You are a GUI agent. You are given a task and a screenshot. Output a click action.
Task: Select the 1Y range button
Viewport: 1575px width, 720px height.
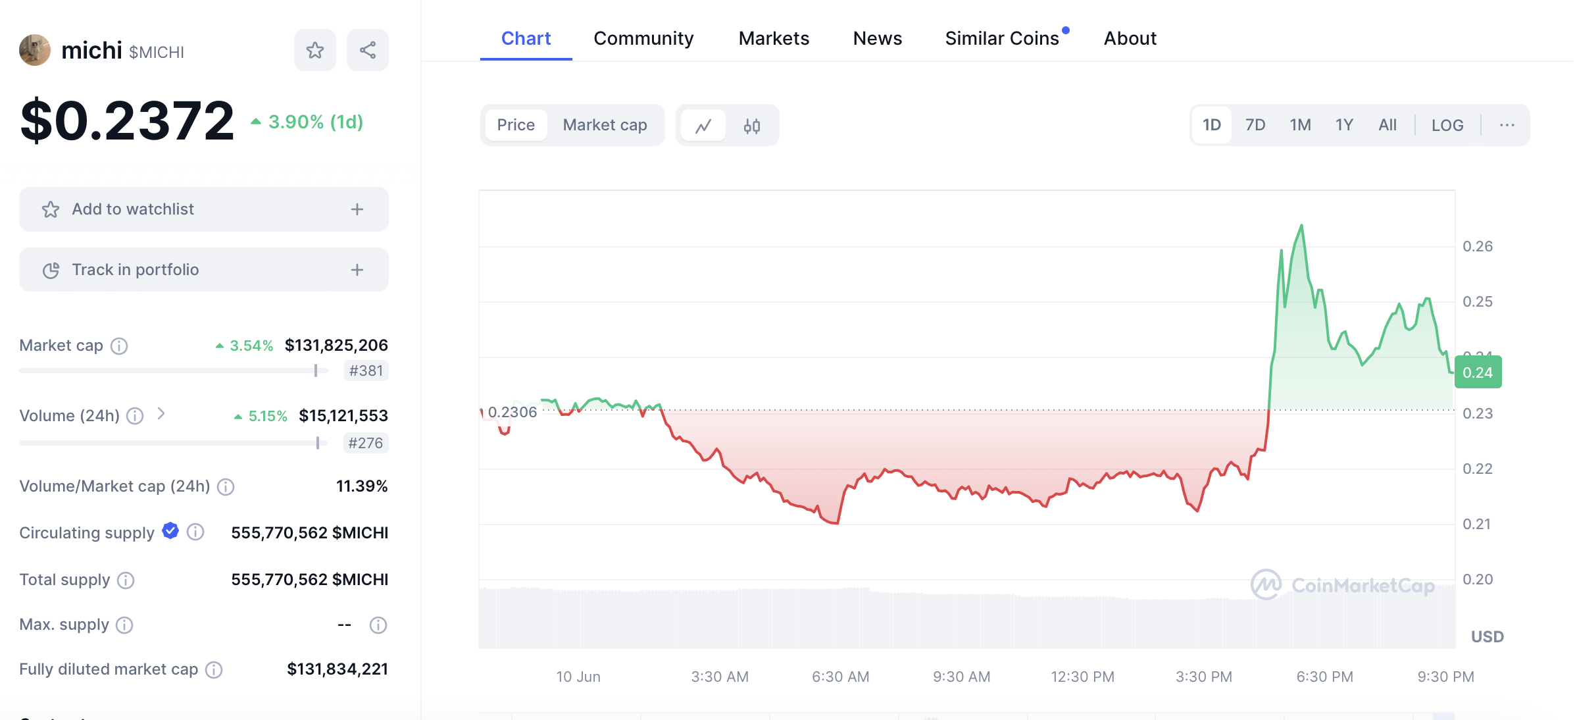point(1343,125)
